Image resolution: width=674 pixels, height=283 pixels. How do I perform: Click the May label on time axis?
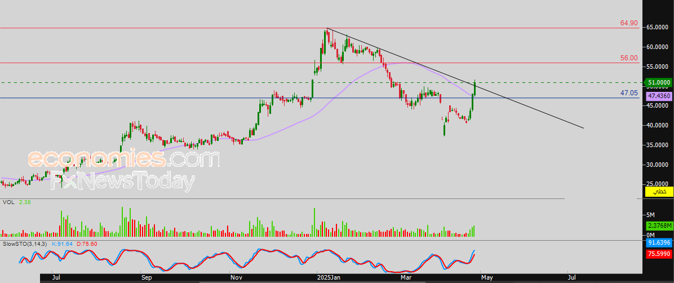pyautogui.click(x=486, y=278)
